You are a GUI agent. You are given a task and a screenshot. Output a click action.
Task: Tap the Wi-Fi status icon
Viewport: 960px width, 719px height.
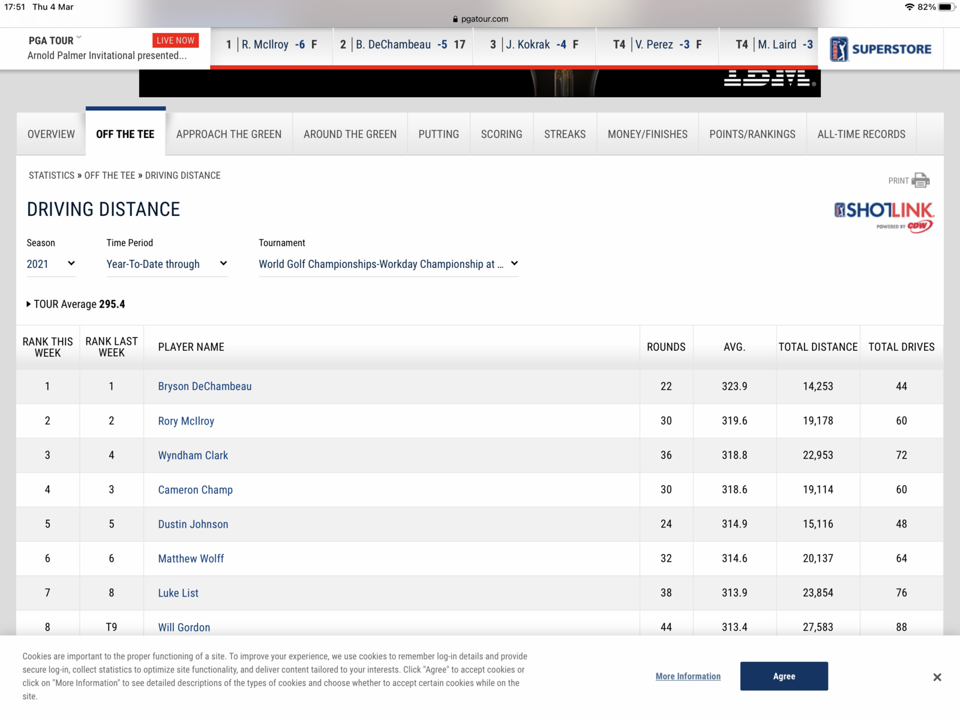pyautogui.click(x=910, y=7)
